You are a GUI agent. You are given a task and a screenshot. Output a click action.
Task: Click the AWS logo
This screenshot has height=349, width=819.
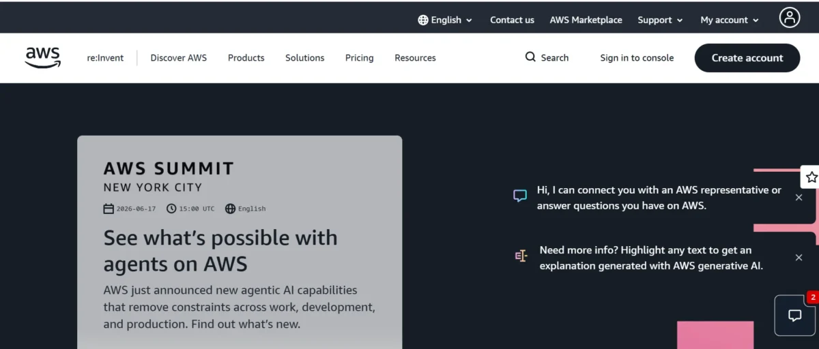point(43,58)
